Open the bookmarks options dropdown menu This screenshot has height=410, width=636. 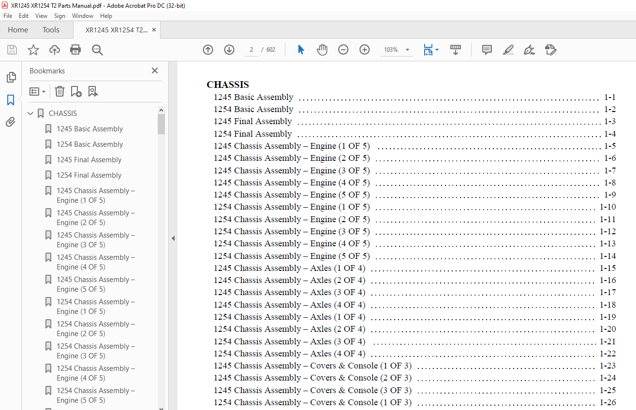[x=38, y=91]
